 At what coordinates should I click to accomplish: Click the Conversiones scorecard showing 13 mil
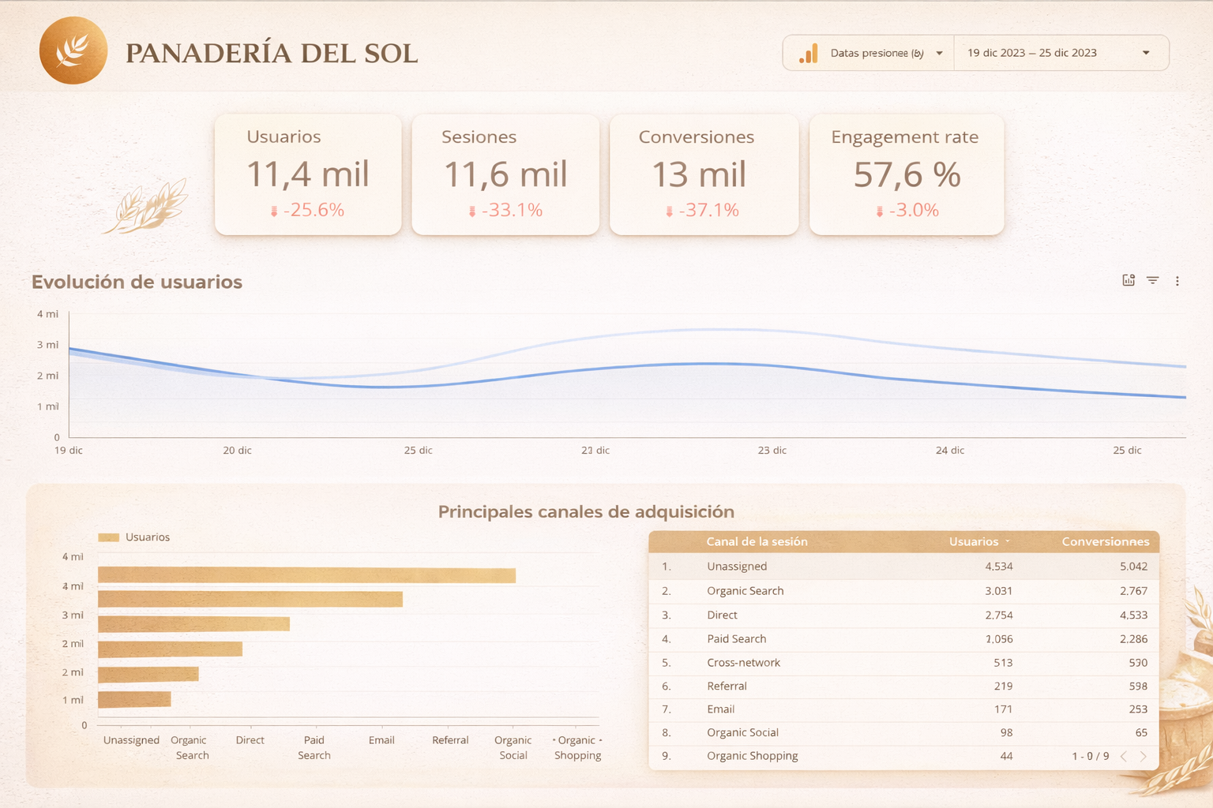click(x=703, y=174)
